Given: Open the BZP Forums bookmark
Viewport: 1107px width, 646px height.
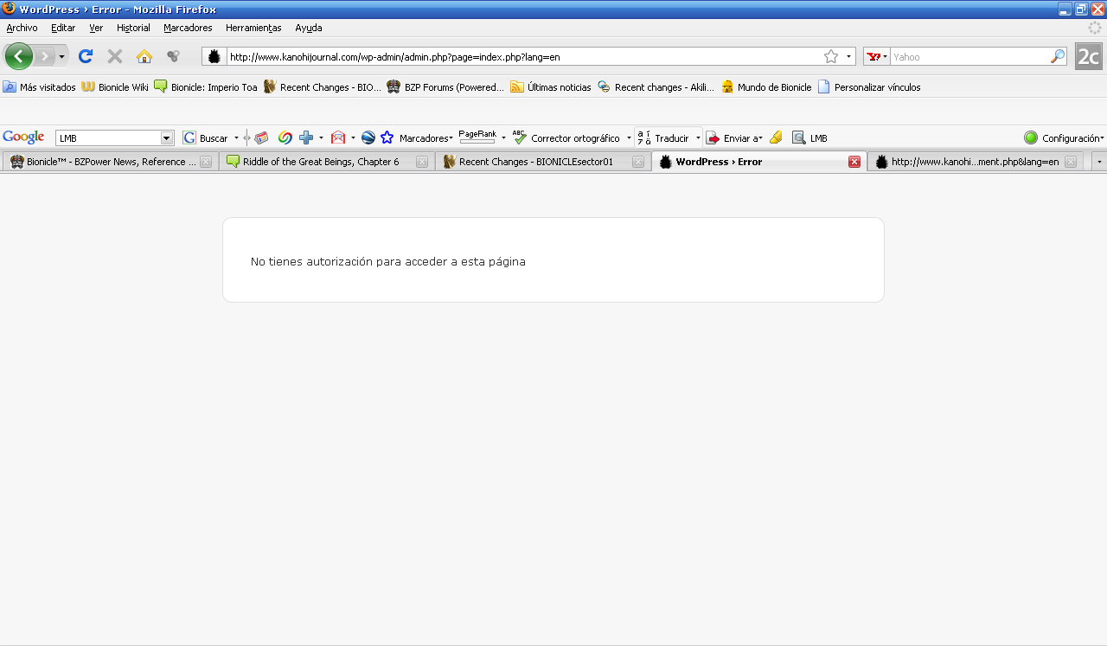Looking at the screenshot, I should click(x=445, y=86).
